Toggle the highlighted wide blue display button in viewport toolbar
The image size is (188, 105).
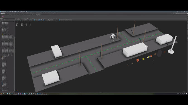pos(39,20)
